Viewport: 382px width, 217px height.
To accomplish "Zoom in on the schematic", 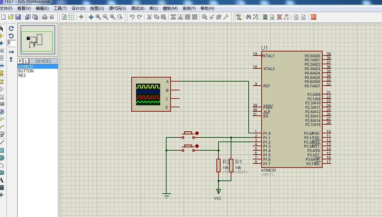I will 98,17.
